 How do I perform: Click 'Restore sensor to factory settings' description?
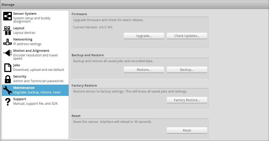(x=130, y=92)
